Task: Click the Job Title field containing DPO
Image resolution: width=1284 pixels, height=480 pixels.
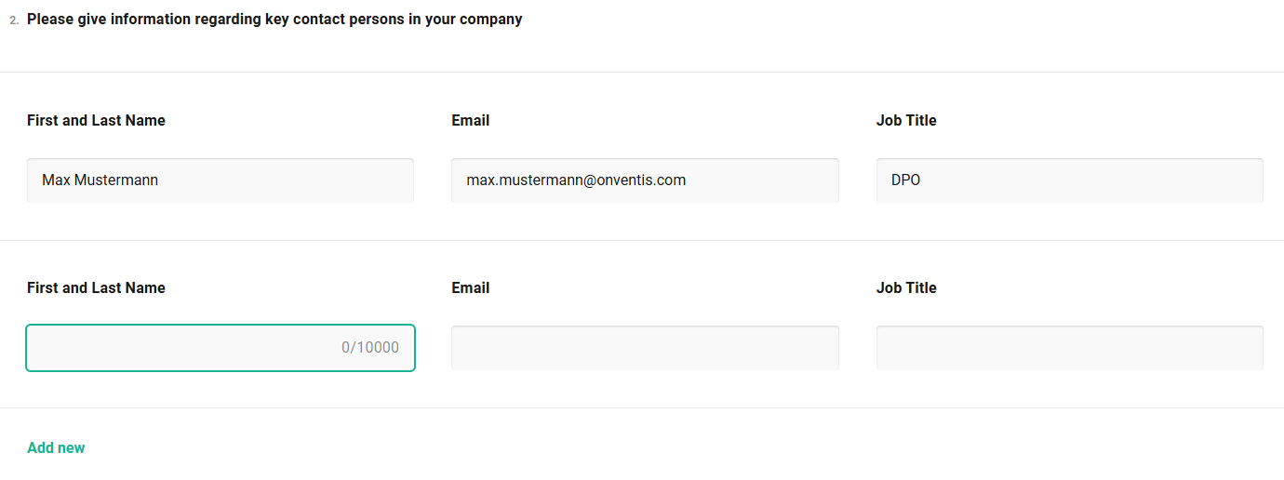Action: 1070,180
